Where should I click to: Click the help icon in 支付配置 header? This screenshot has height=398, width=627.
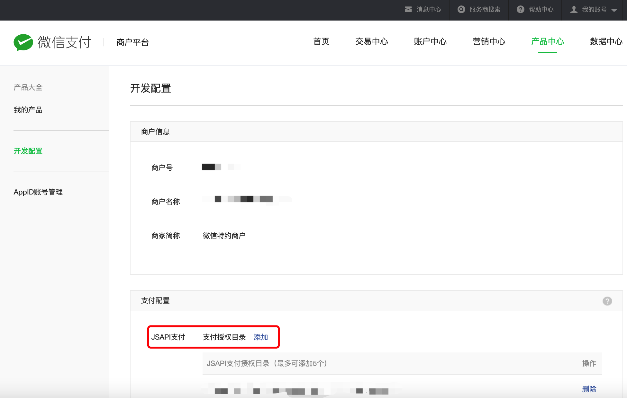[x=607, y=301]
